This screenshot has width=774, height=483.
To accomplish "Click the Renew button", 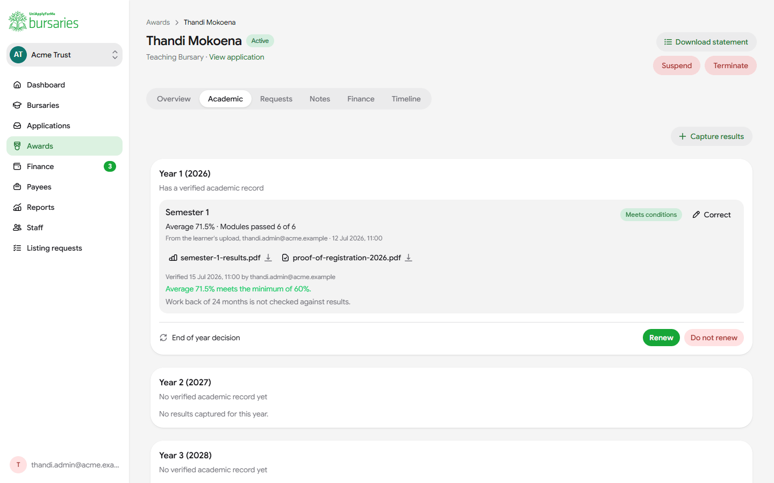I will click(661, 338).
